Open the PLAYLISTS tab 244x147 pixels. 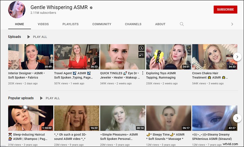pos(71,24)
